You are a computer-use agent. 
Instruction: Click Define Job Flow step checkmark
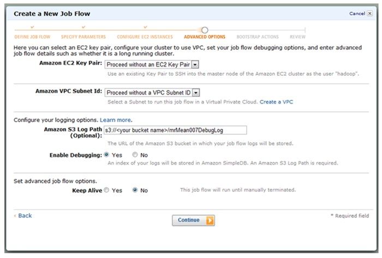point(32,26)
